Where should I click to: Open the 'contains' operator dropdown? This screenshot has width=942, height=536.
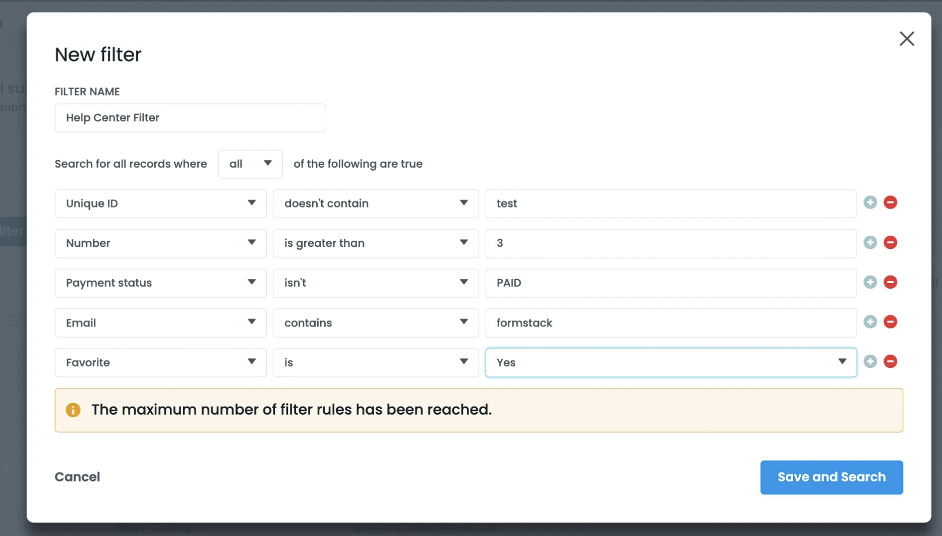[x=375, y=323]
